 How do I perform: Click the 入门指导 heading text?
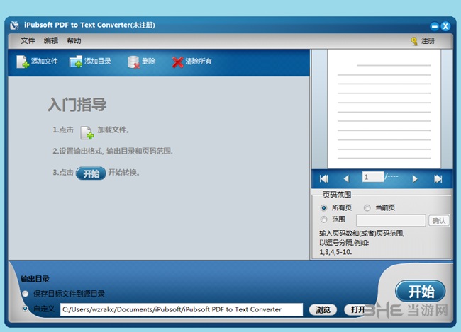77,105
